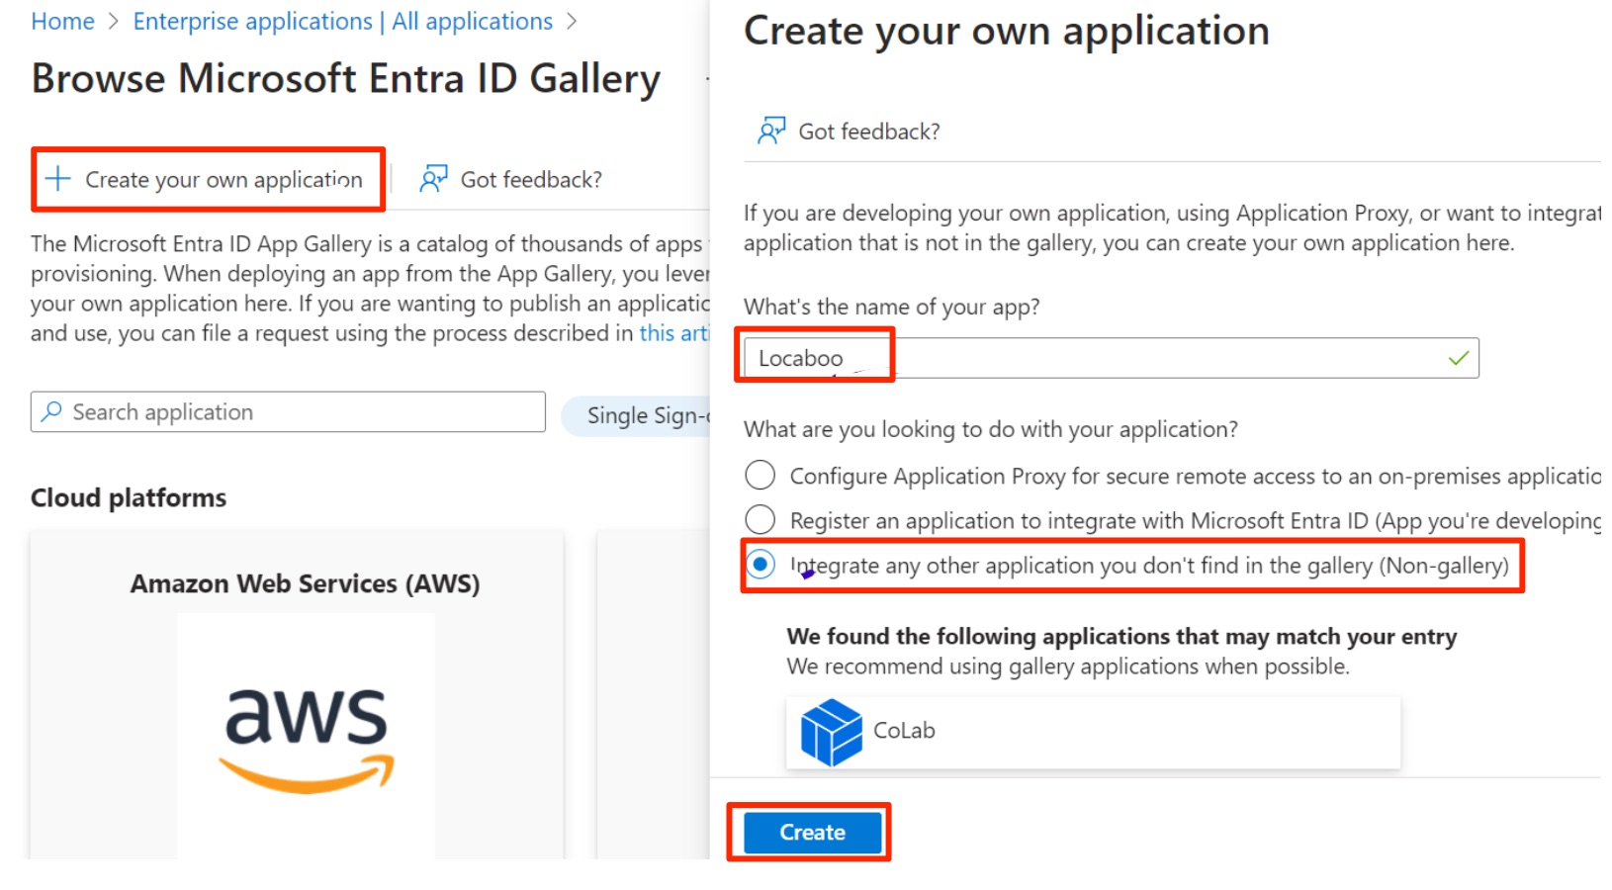Click 'What's the name of your app?' label
The height and width of the screenshot is (890, 1612).
coord(891,307)
